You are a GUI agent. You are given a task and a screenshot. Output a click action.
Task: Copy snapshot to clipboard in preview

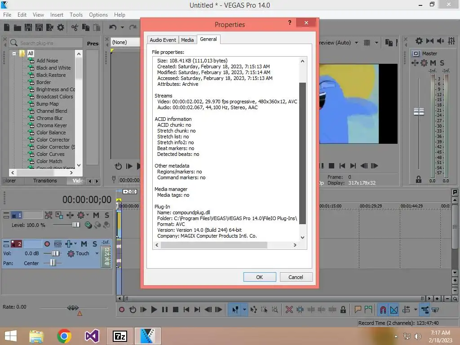point(389,43)
